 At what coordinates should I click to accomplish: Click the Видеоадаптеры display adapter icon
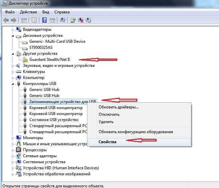coord(18,29)
